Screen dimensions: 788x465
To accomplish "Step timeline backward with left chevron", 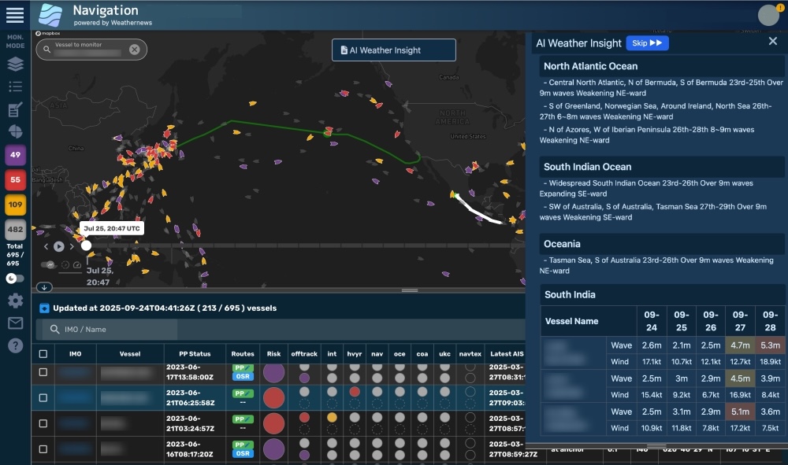I will (x=46, y=246).
